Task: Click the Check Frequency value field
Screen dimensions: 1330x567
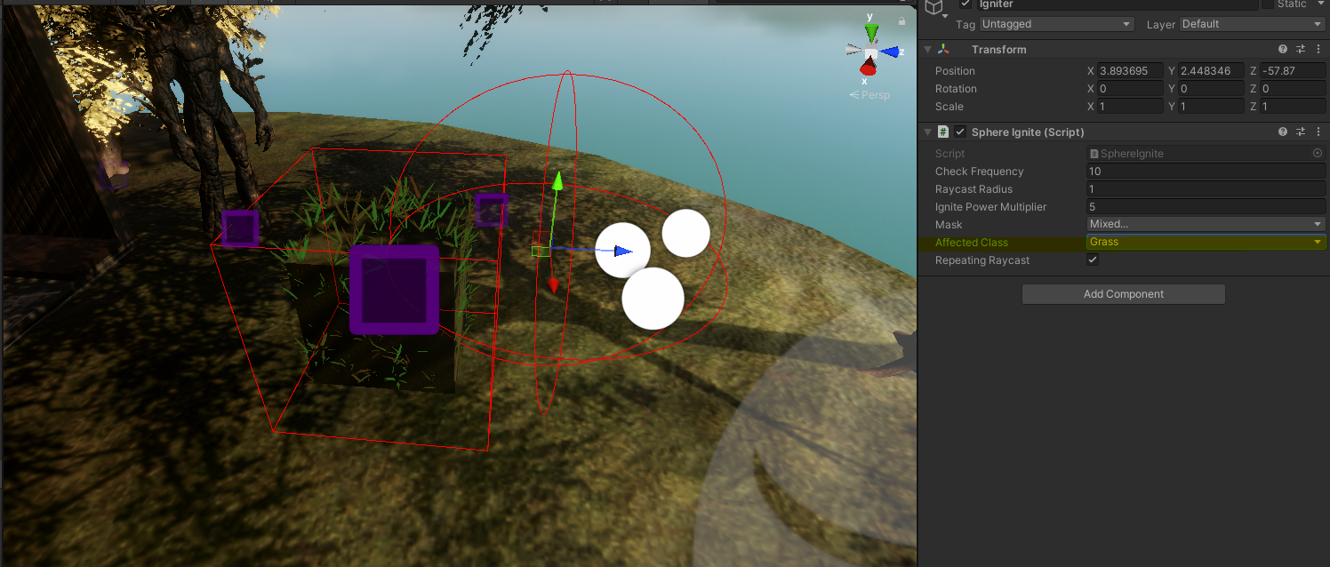Action: click(x=1206, y=172)
